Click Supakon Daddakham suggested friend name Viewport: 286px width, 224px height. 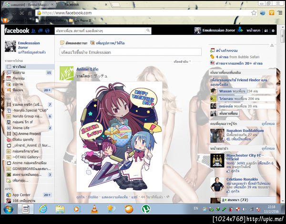tap(245, 131)
